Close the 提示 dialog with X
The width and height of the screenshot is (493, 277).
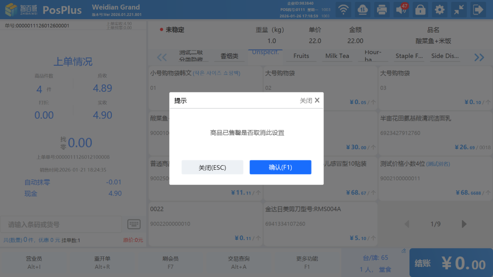pos(317,100)
